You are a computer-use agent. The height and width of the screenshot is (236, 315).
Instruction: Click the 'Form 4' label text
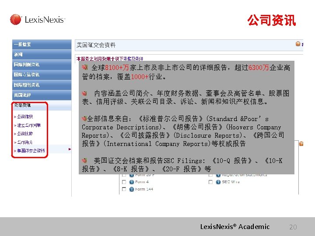click(x=142, y=182)
